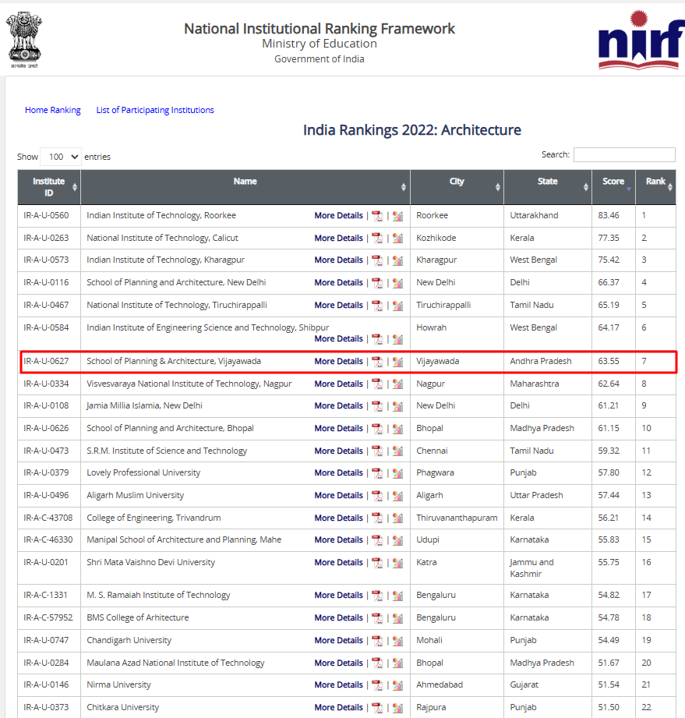This screenshot has width=685, height=718.
Task: Open chart icon for Jamia Millia Islamia row
Action: point(398,406)
